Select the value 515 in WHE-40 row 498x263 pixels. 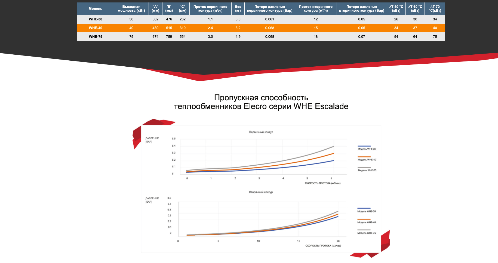(169, 28)
